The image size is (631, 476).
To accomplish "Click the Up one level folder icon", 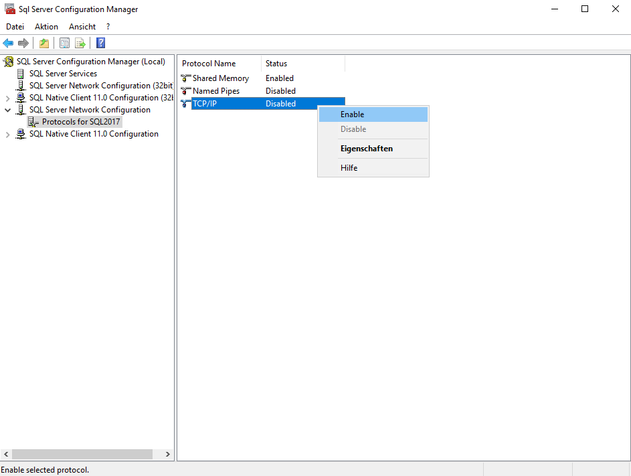I will [44, 43].
